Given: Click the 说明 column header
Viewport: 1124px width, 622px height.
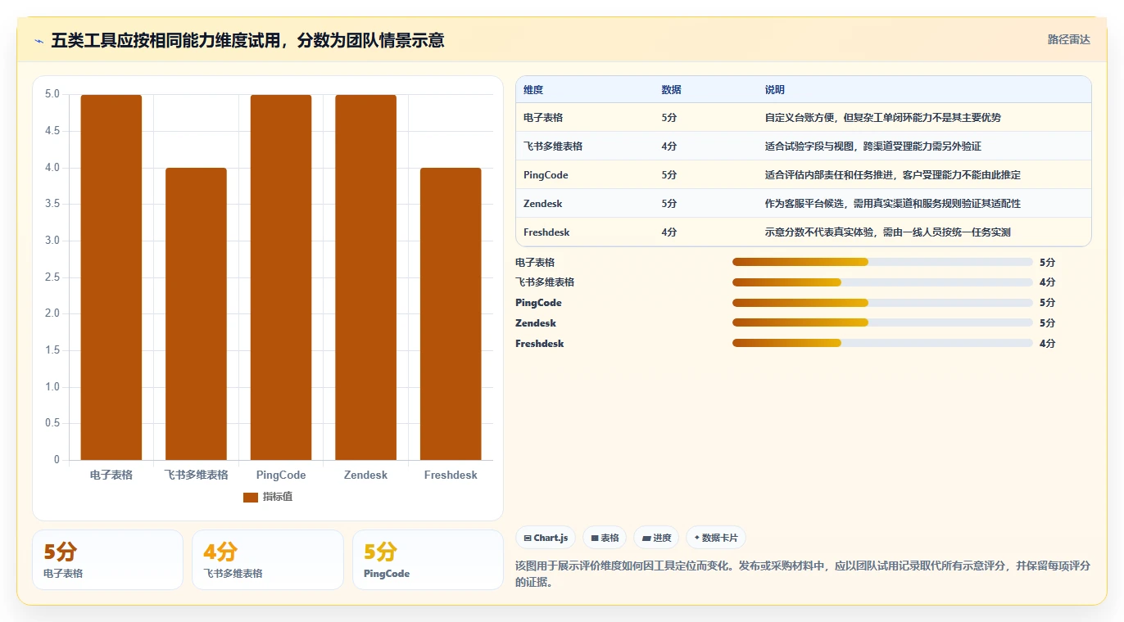Looking at the screenshot, I should [x=775, y=89].
